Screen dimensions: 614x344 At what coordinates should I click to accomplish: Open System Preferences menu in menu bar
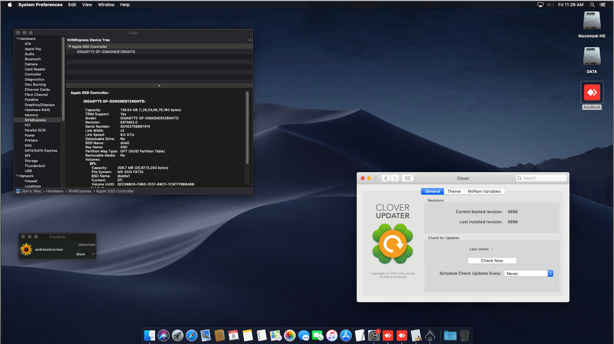pos(40,4)
